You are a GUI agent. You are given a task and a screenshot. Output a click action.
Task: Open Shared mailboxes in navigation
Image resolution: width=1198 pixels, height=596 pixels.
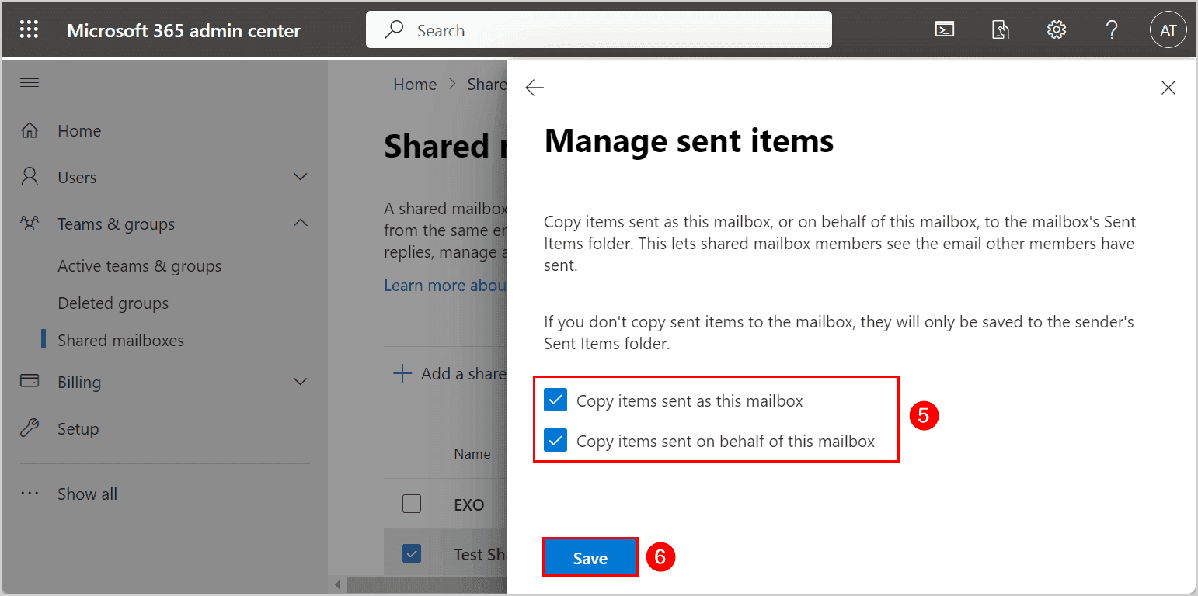(x=120, y=340)
